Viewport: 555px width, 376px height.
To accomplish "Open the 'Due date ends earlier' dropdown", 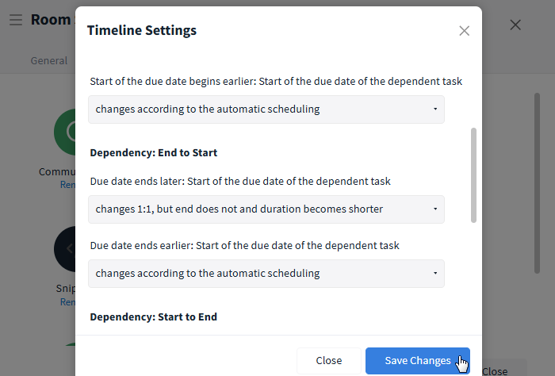I will pyautogui.click(x=266, y=274).
